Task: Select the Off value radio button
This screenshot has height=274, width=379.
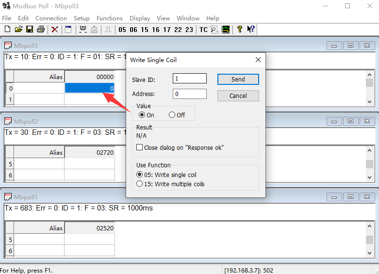Action: click(172, 115)
